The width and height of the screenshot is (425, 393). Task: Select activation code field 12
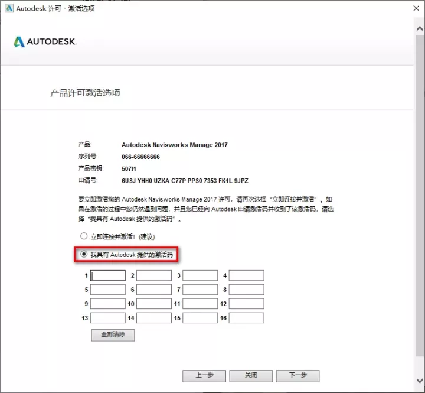pyautogui.click(x=246, y=304)
